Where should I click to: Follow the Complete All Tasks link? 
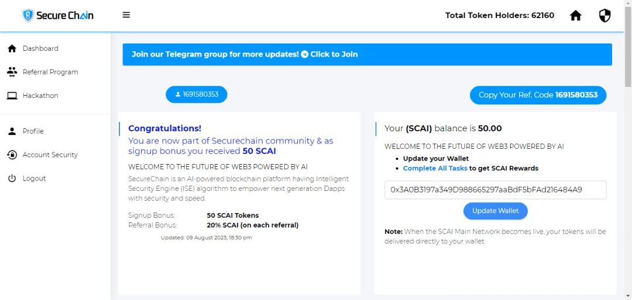435,168
